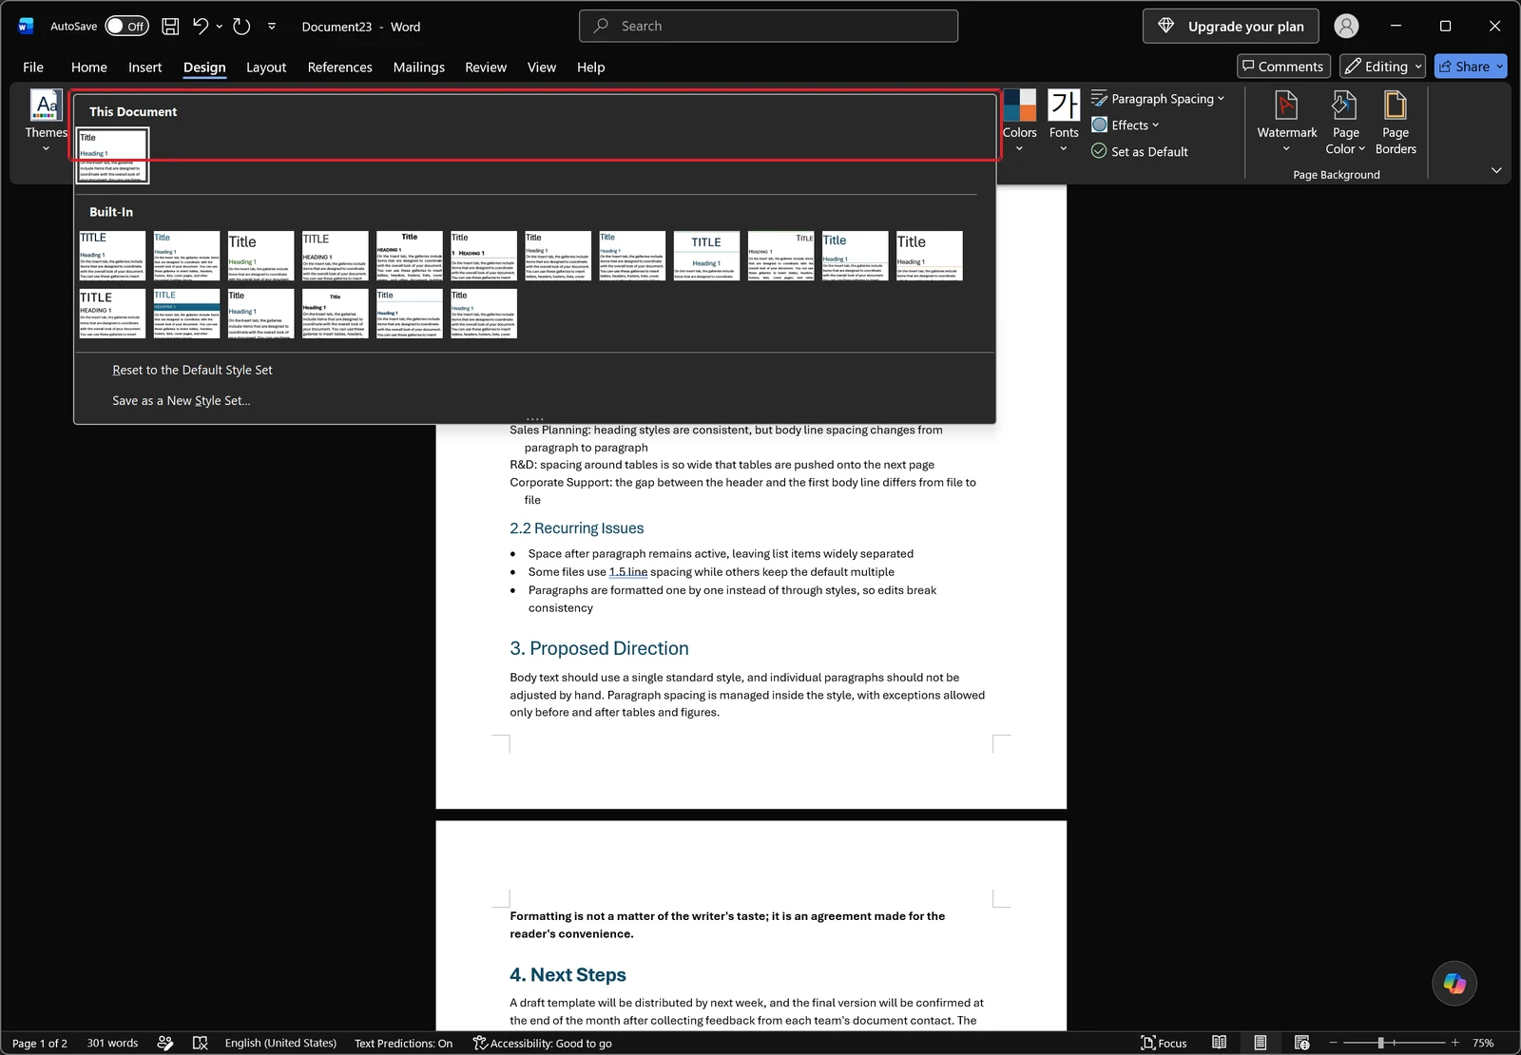Select the This Document style set thumbnail
The width and height of the screenshot is (1521, 1055).
pyautogui.click(x=112, y=156)
